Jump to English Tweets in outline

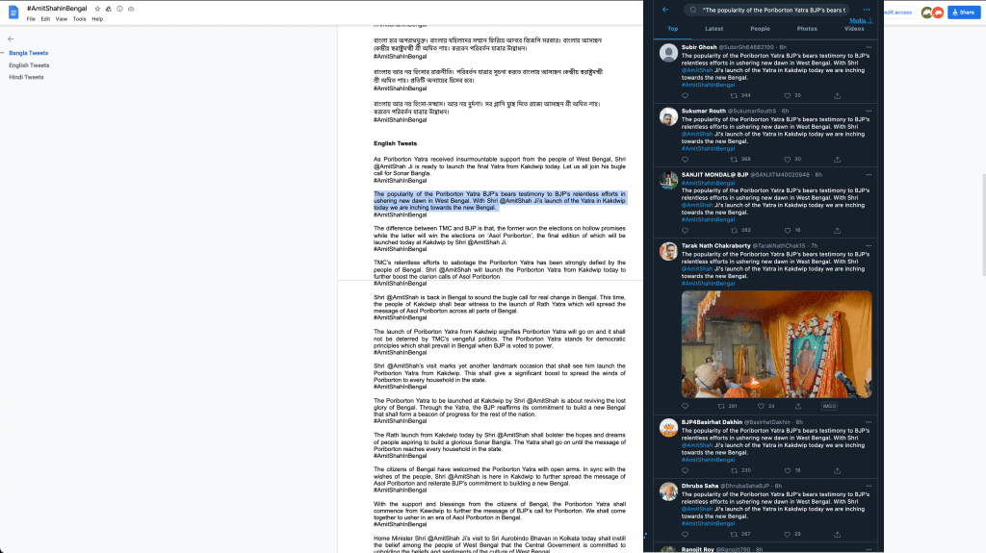(29, 65)
